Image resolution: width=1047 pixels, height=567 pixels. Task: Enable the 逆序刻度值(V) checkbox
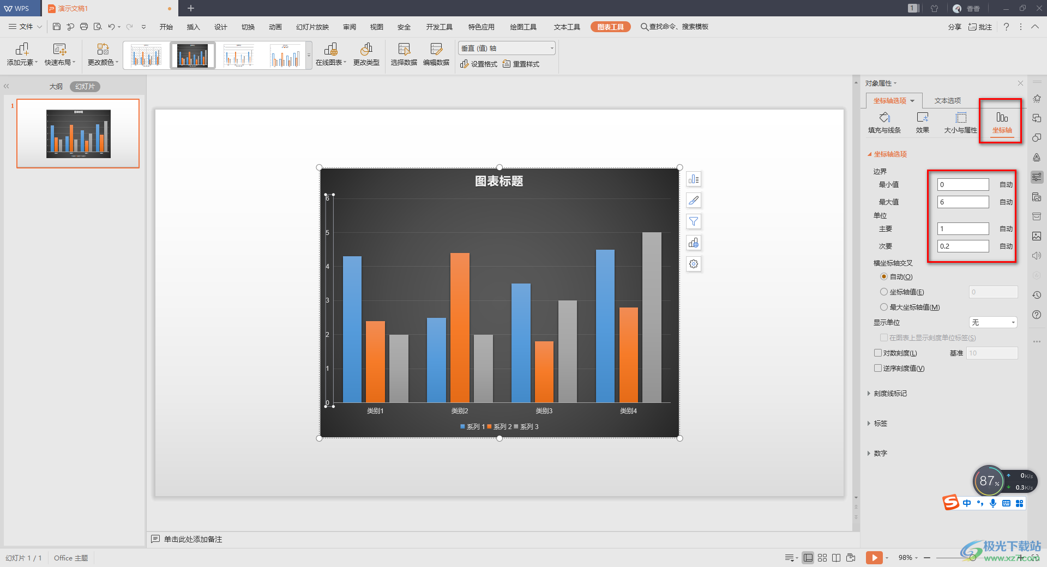878,369
